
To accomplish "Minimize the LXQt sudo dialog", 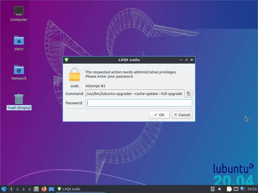I will click(x=181, y=60).
